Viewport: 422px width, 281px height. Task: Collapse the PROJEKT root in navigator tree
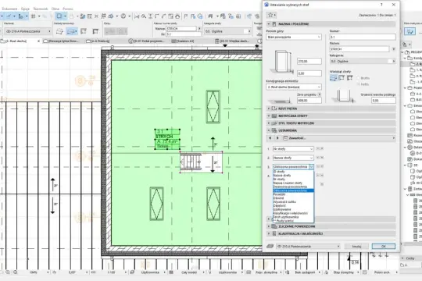coord(403,52)
